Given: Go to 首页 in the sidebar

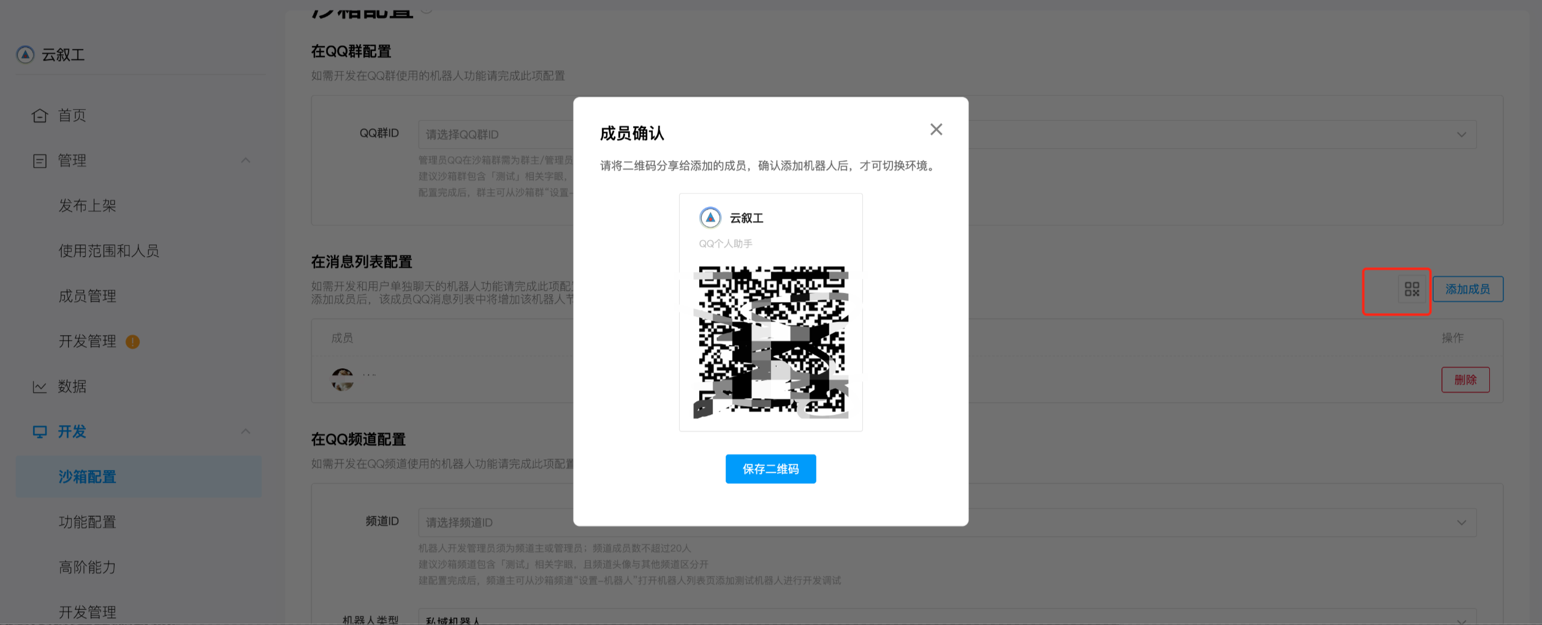Looking at the screenshot, I should coord(72,115).
